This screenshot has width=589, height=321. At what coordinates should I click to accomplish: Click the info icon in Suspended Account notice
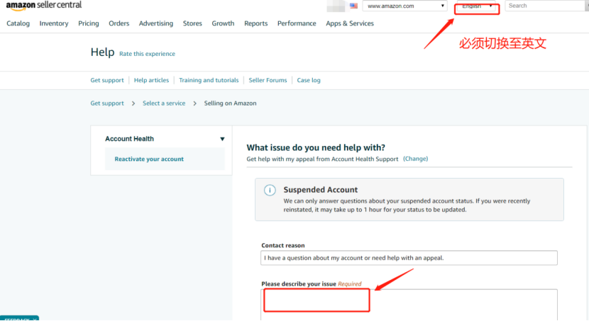(x=270, y=190)
